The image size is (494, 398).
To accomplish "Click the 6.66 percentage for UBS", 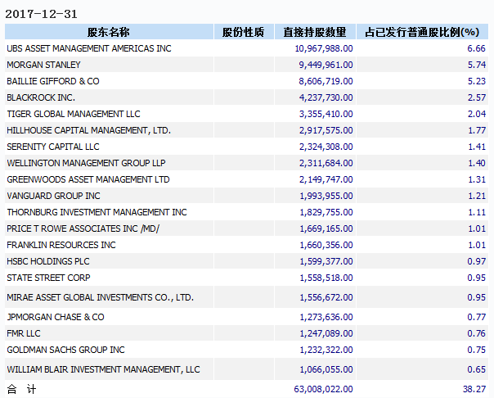I will (476, 48).
